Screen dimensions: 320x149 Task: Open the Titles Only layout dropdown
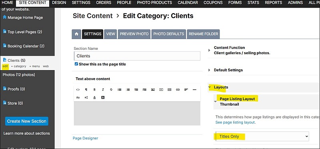(262, 136)
